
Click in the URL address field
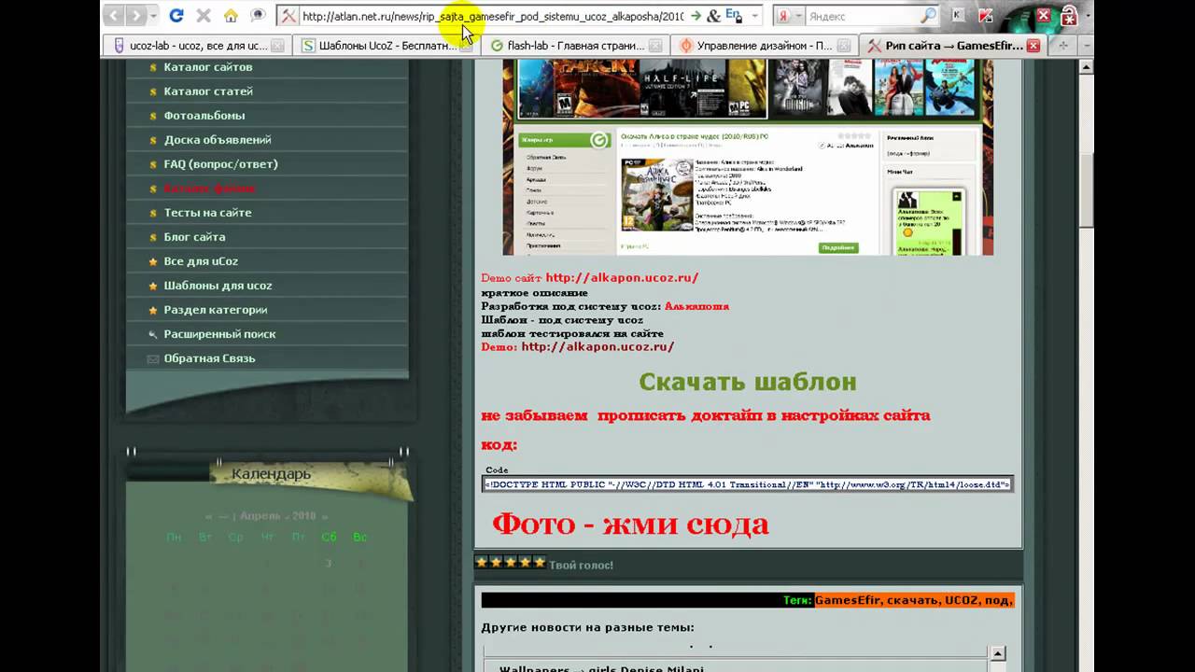(493, 16)
